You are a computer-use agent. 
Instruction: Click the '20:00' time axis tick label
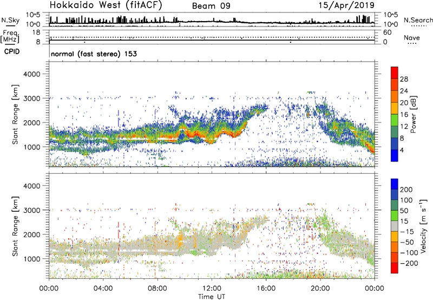pos(320,289)
